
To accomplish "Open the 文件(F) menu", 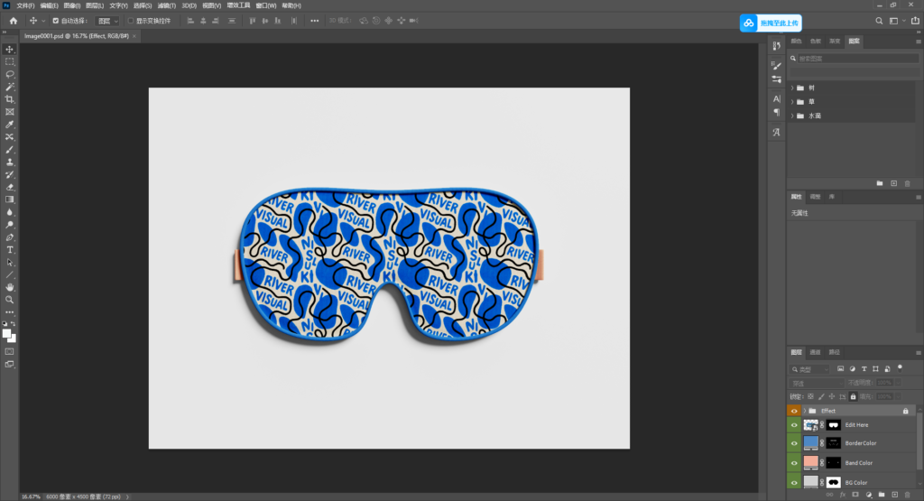I will [25, 6].
